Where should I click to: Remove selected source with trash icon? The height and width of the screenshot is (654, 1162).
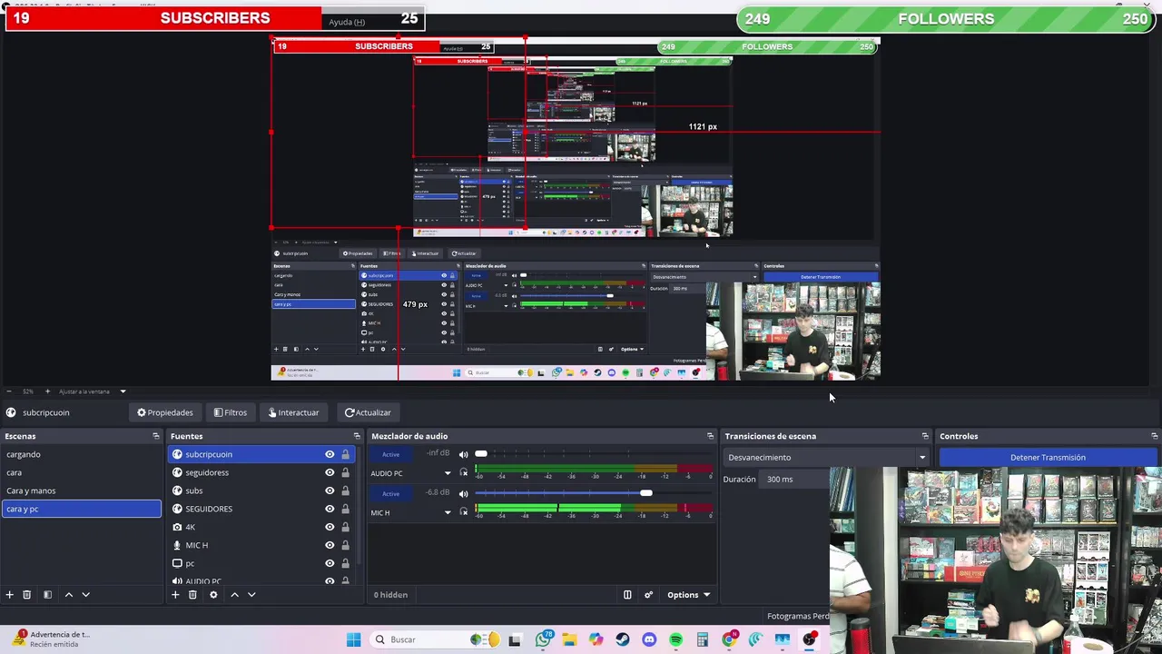tap(192, 595)
